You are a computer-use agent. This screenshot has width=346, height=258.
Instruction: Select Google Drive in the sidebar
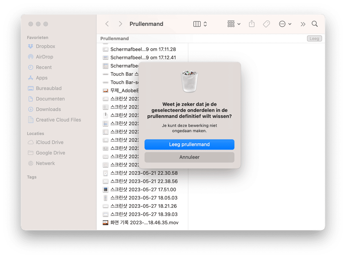[x=50, y=153]
